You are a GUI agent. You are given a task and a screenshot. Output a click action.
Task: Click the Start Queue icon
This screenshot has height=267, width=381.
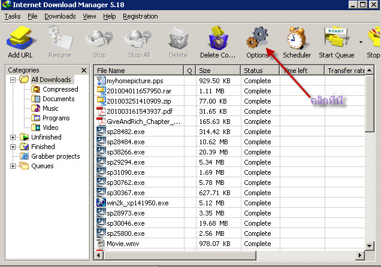336,37
